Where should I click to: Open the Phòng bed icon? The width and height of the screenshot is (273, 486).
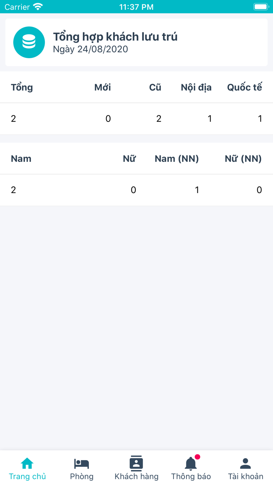[82, 463]
